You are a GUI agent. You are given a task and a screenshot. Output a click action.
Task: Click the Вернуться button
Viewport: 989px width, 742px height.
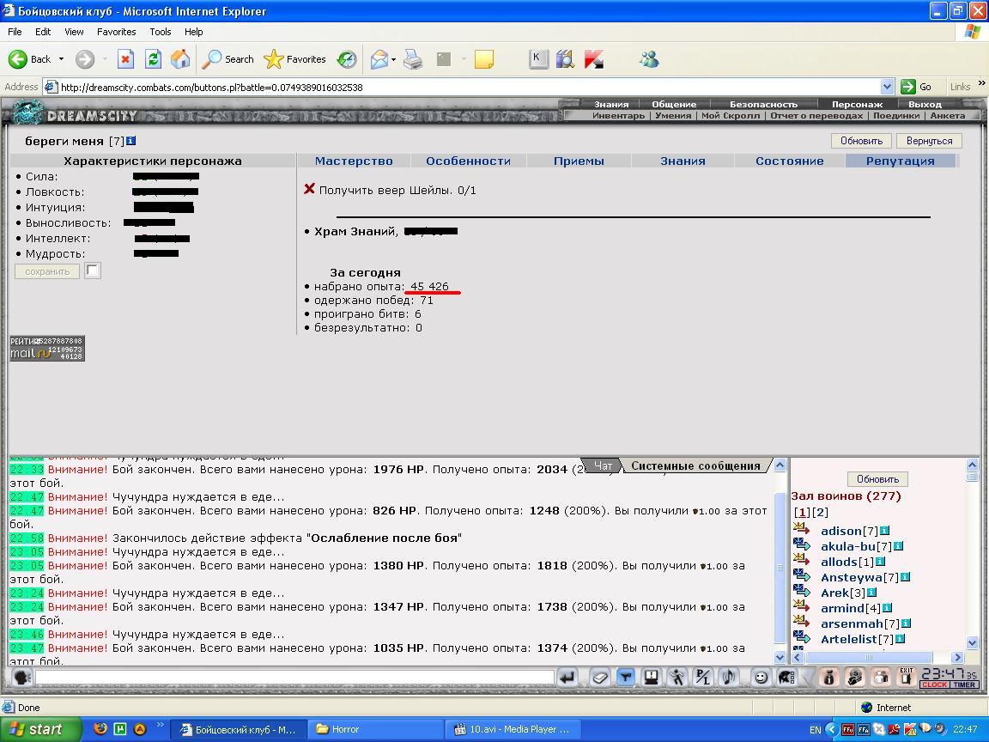929,141
